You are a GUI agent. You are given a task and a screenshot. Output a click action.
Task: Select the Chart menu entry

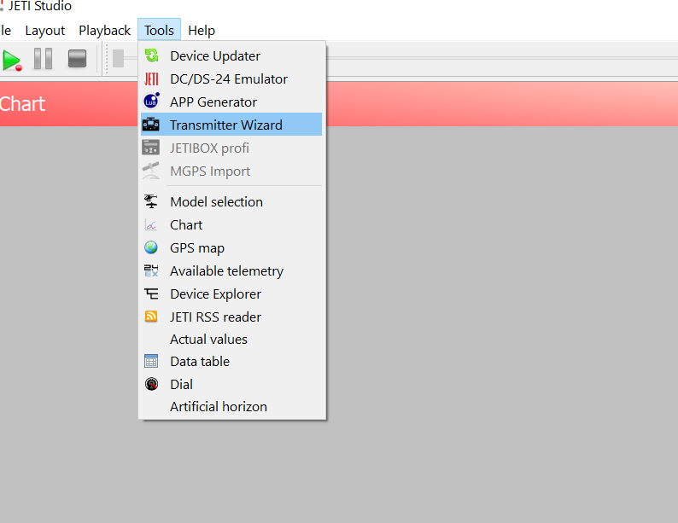coord(231,225)
